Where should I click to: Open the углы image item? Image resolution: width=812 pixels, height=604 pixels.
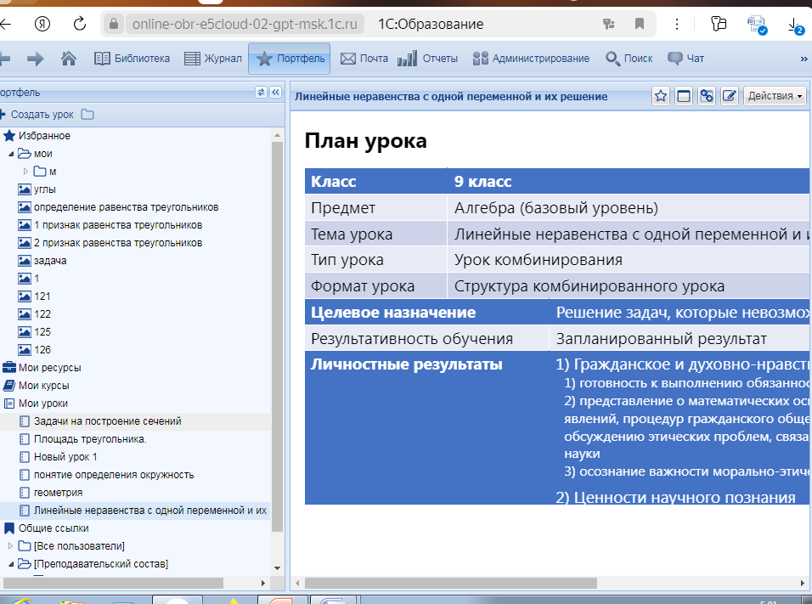44,189
